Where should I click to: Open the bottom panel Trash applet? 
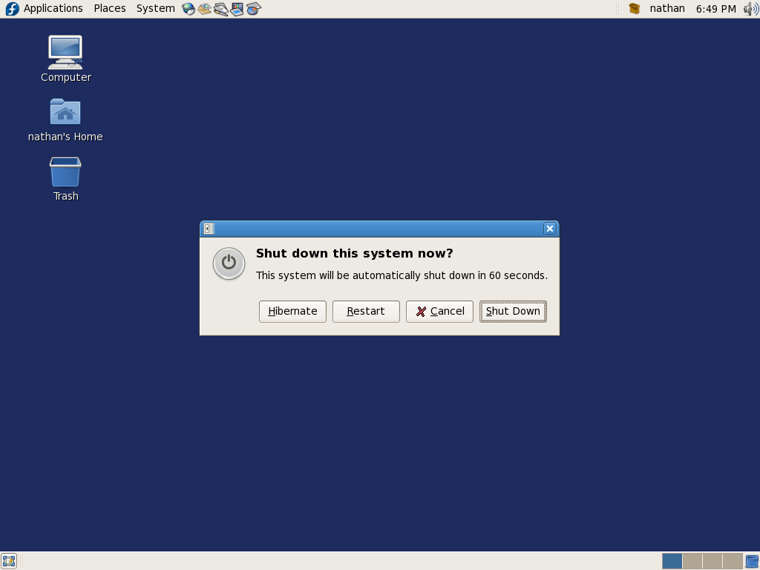coord(752,561)
